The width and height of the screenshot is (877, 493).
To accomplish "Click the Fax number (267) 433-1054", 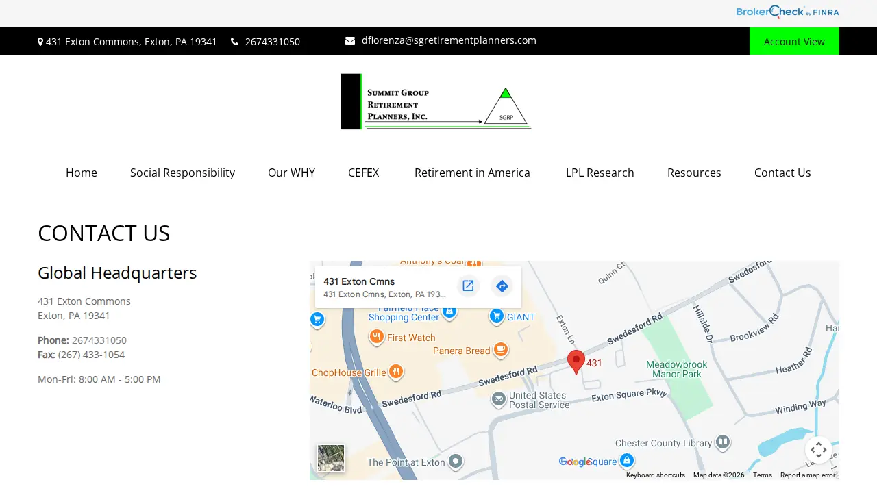I will pos(91,355).
